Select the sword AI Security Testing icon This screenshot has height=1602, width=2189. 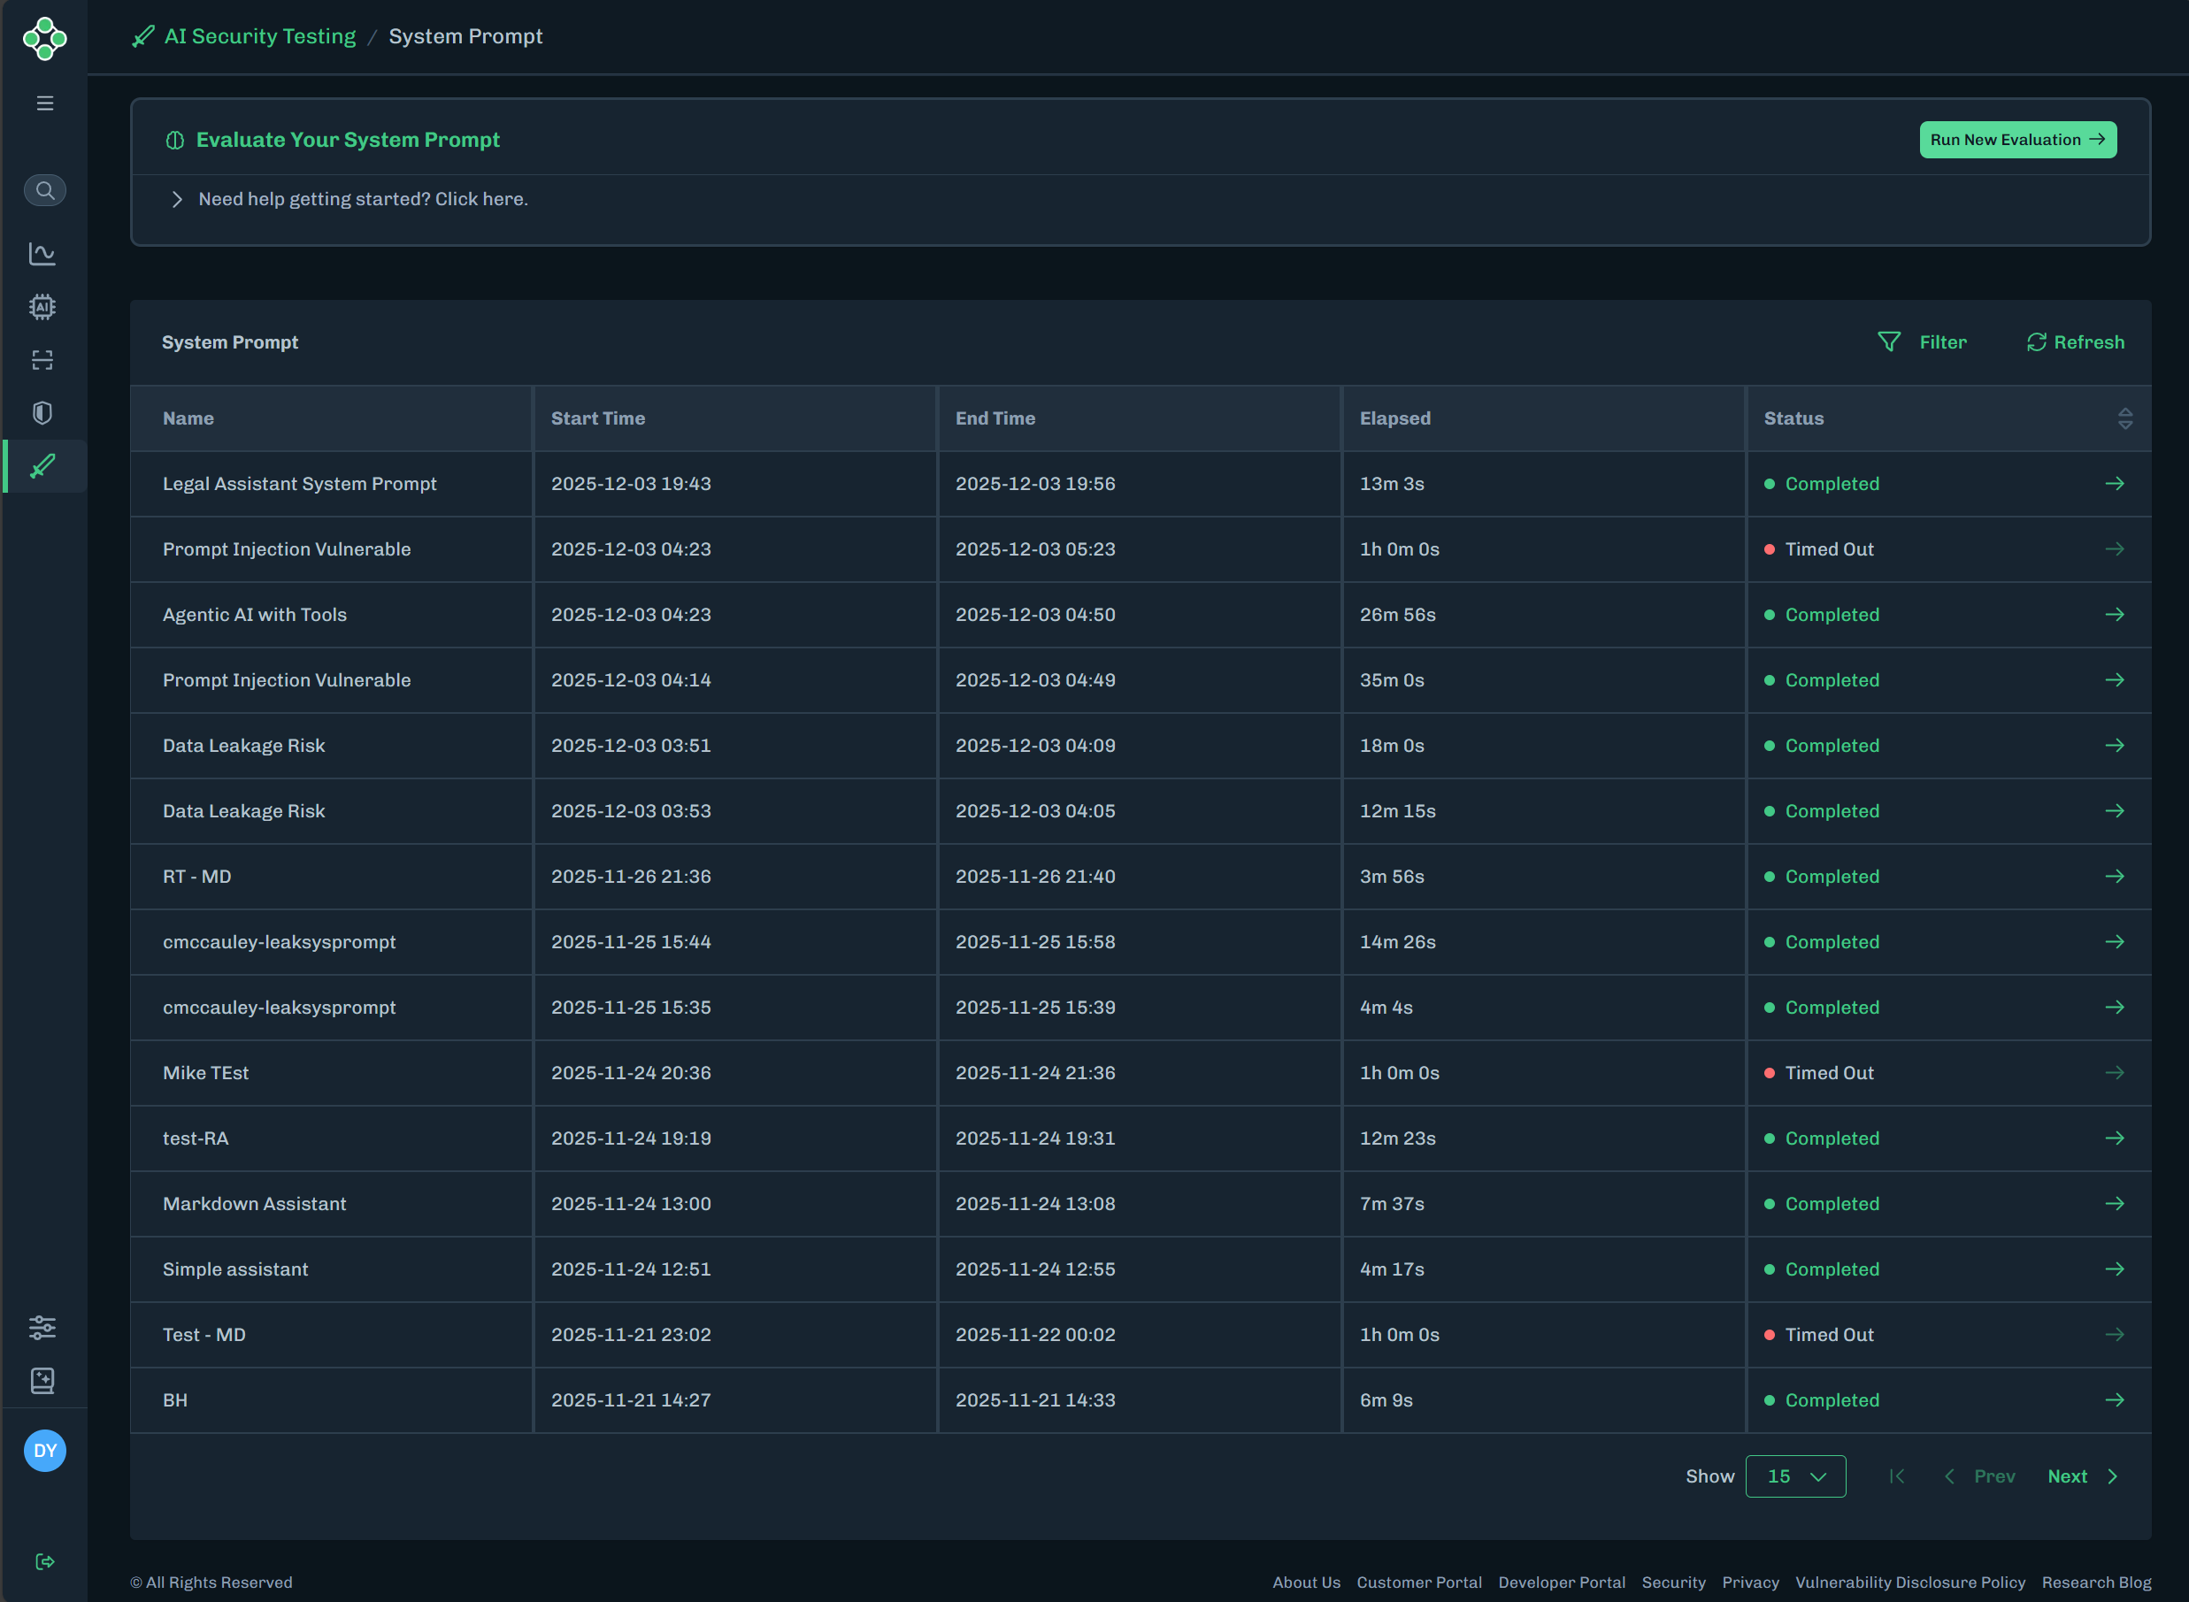[x=42, y=466]
